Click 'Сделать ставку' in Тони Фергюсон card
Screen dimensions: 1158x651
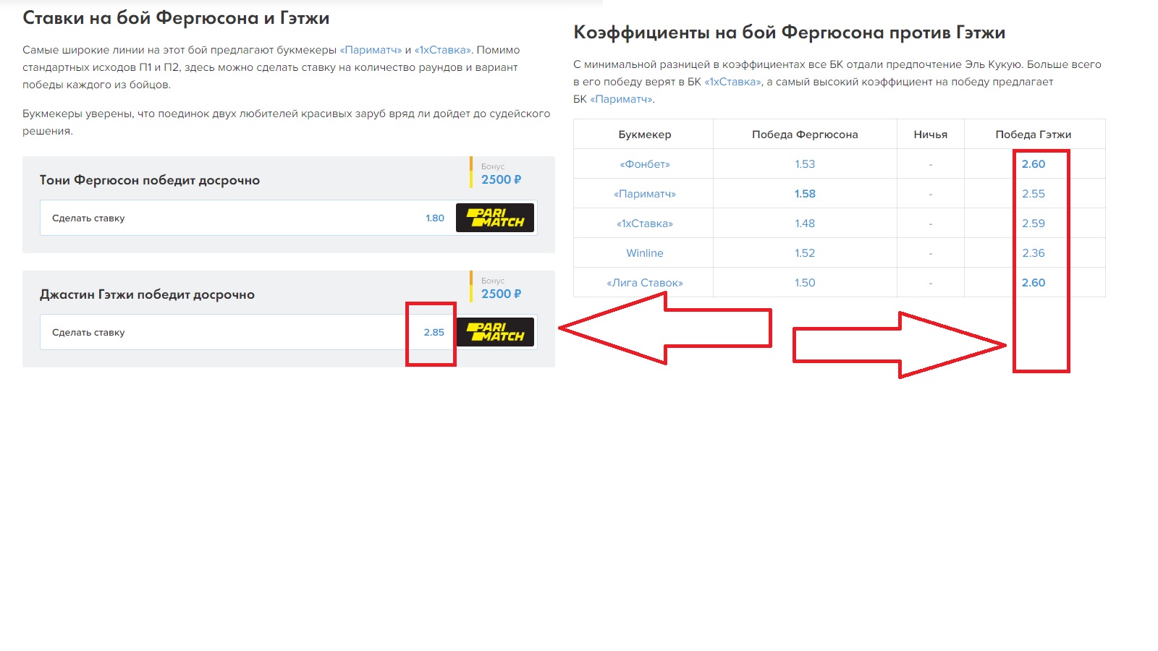[88, 218]
